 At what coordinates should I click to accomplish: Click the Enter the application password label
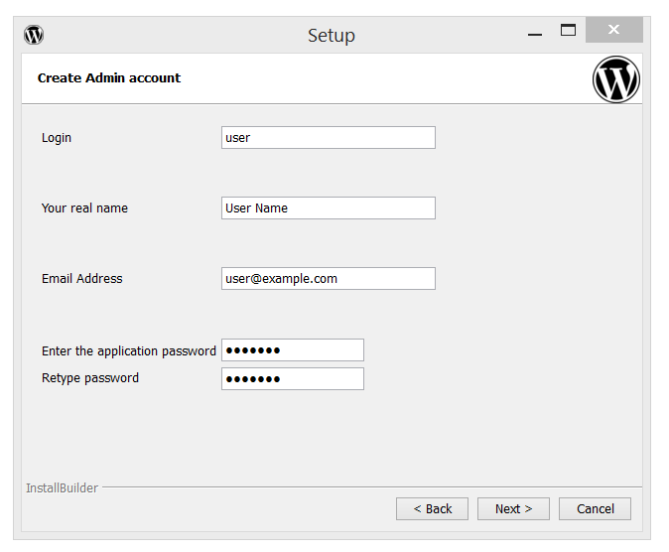pos(128,351)
